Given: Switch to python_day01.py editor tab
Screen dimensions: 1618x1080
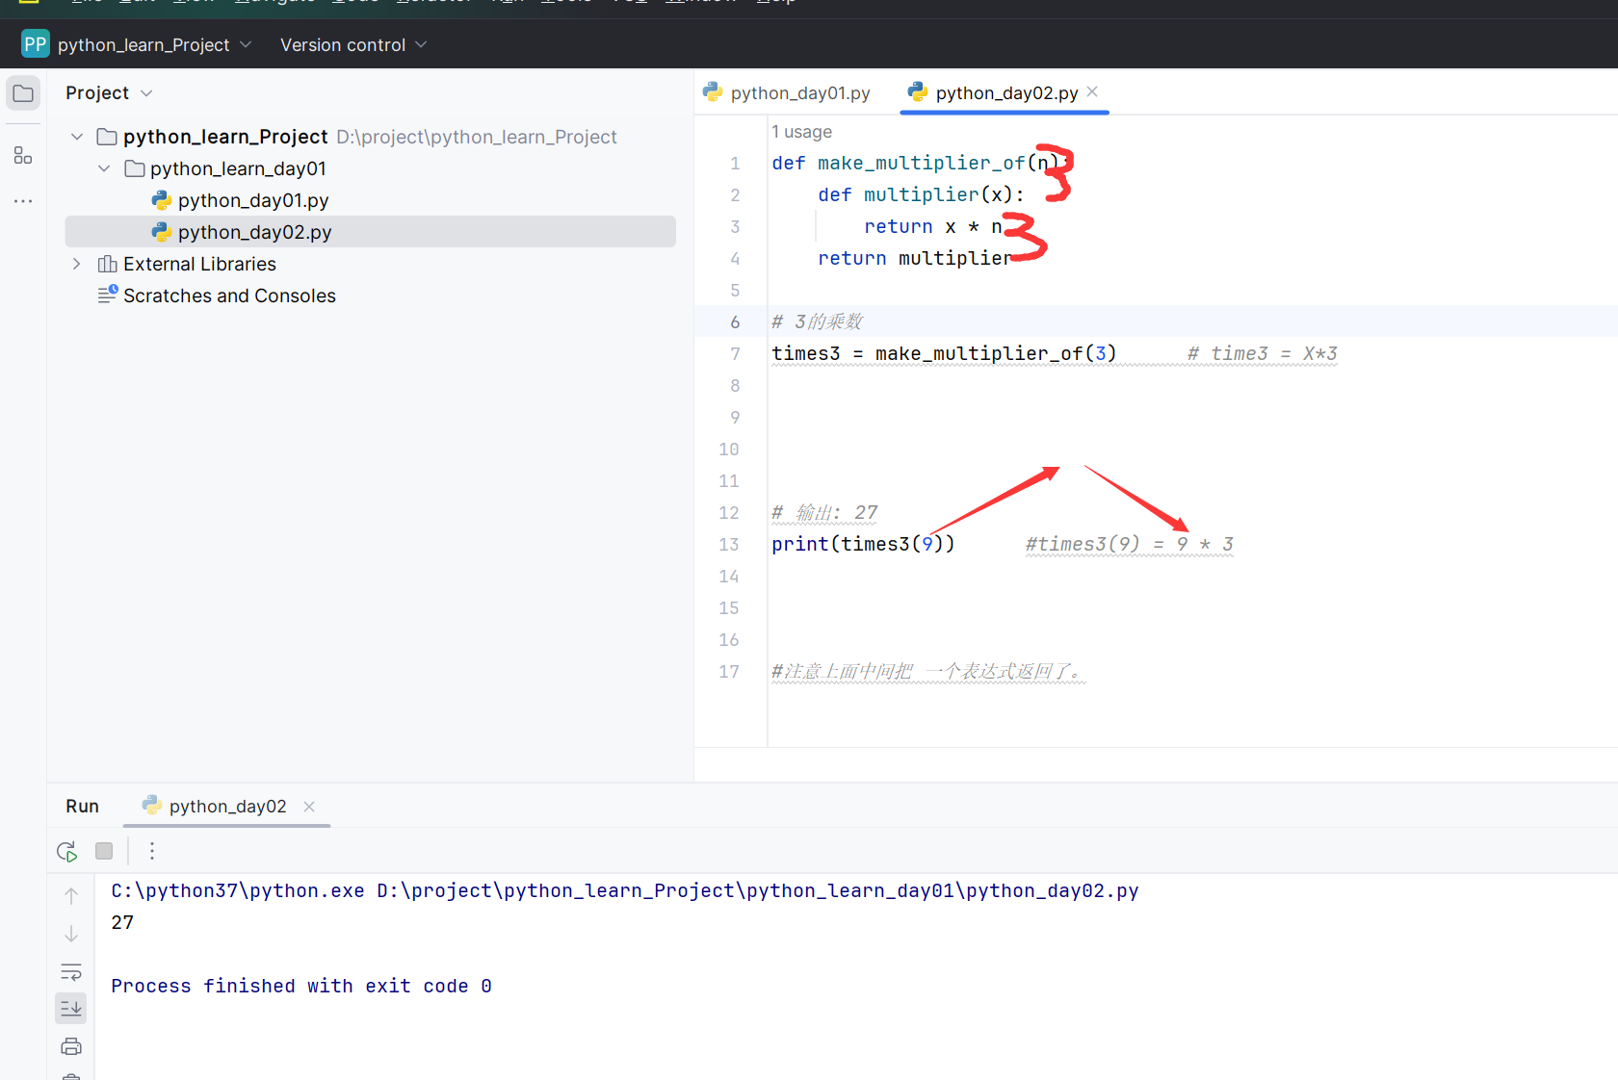Looking at the screenshot, I should pos(788,93).
